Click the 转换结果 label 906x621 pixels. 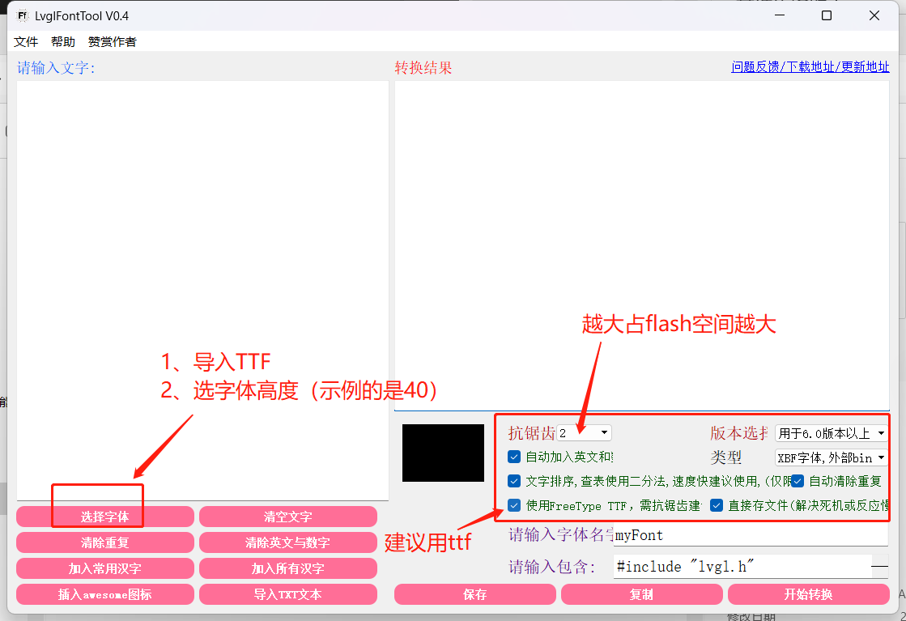click(423, 67)
